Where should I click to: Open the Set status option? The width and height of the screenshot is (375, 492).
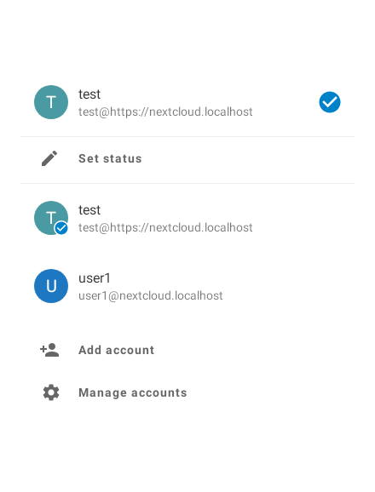point(187,159)
